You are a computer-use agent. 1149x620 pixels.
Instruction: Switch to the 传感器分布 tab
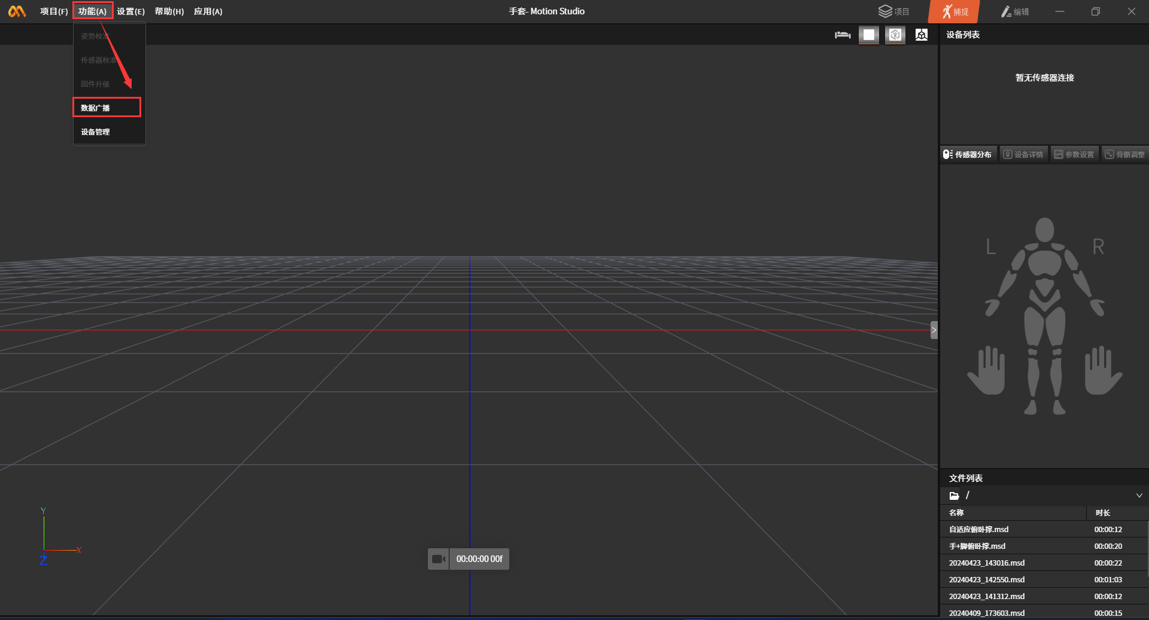[x=968, y=155]
